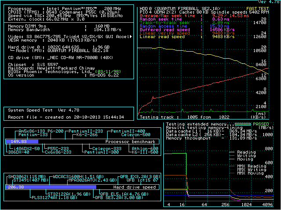Viewport: 281px width, 210px height.
Task: Click the QFB EL5.1A(4.76 GB) drive label
Action: tap(124, 194)
